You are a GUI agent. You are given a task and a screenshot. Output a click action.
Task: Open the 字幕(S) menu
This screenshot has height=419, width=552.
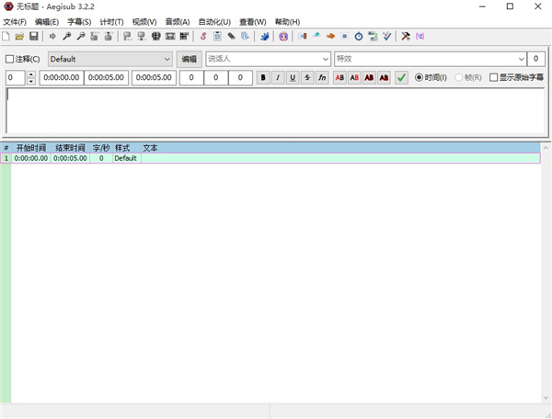(79, 22)
